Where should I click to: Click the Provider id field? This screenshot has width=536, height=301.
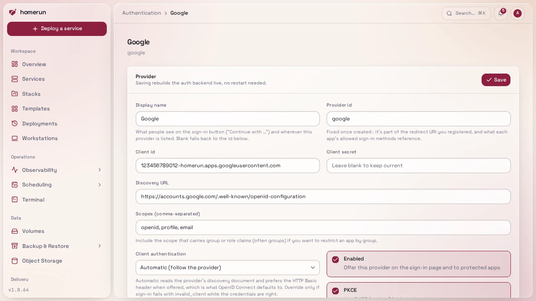pos(419,119)
